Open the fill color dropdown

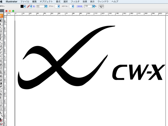coord(25,6)
